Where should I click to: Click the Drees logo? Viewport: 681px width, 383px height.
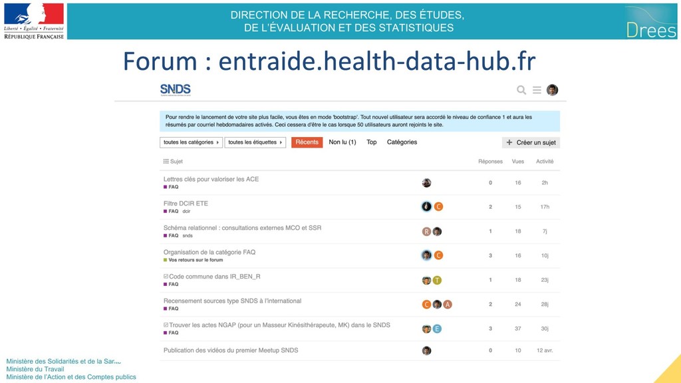[651, 22]
